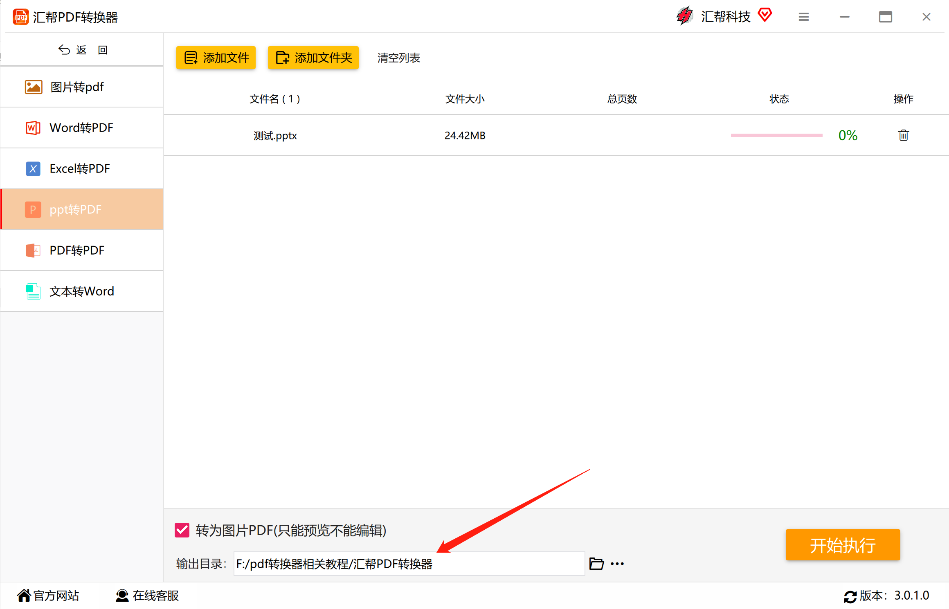Open the 在线客服 link
This screenshot has width=949, height=609.
(x=147, y=596)
